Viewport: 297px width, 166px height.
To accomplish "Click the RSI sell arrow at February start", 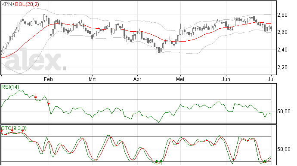I will [x=49, y=103].
